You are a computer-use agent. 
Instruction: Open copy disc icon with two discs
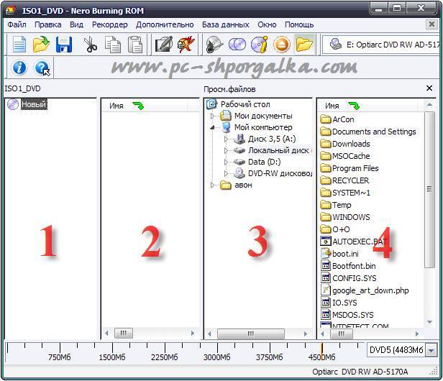237,45
